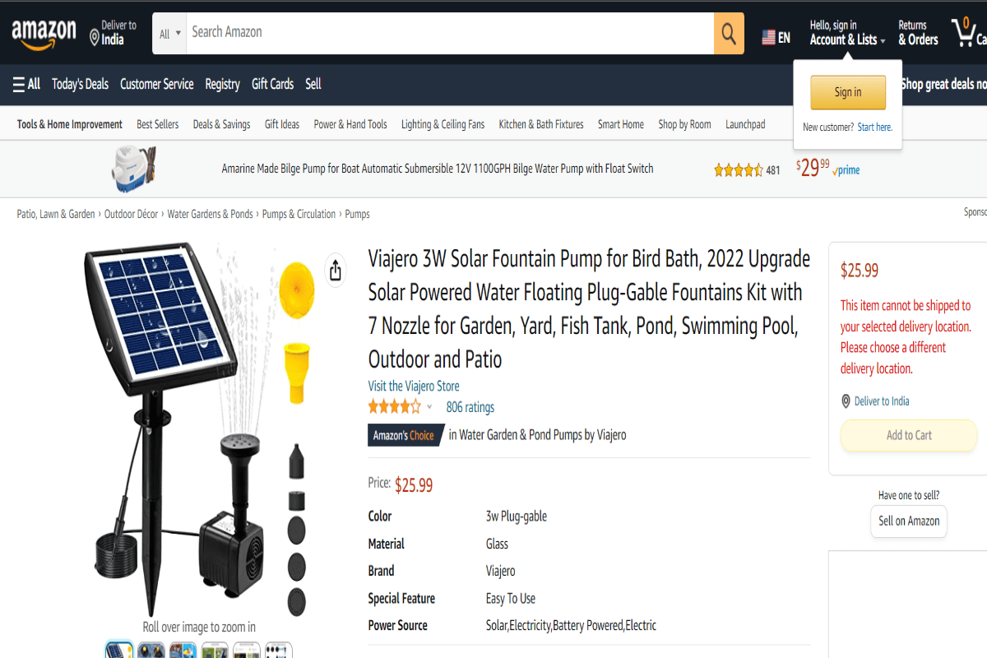The width and height of the screenshot is (987, 658).
Task: Open the 806 ratings link
Action: 470,406
